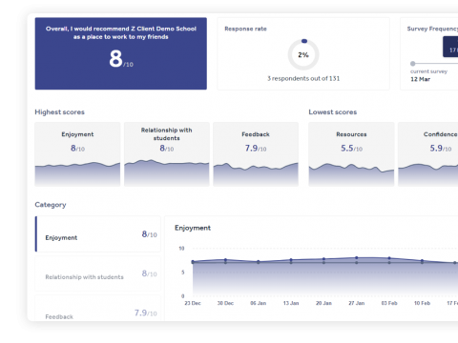Click the overall recommendation score panel

[x=121, y=53]
